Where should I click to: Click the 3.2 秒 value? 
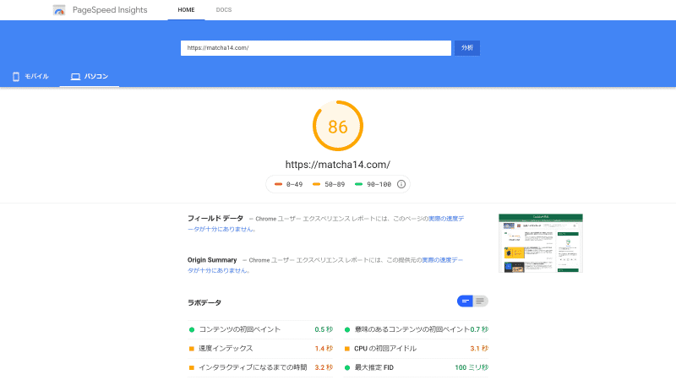[x=324, y=367]
